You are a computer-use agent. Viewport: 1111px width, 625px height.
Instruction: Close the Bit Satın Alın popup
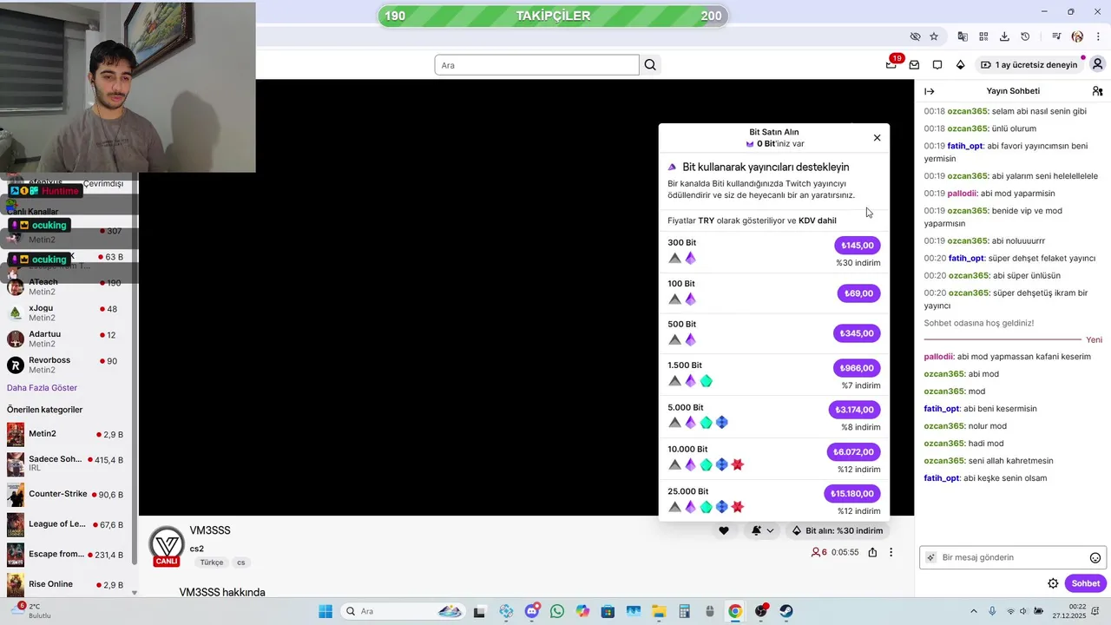tap(877, 138)
